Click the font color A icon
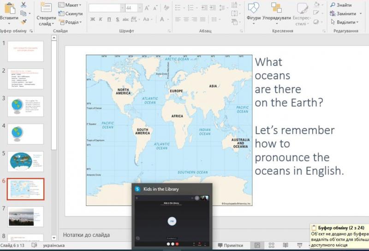 coord(162,19)
